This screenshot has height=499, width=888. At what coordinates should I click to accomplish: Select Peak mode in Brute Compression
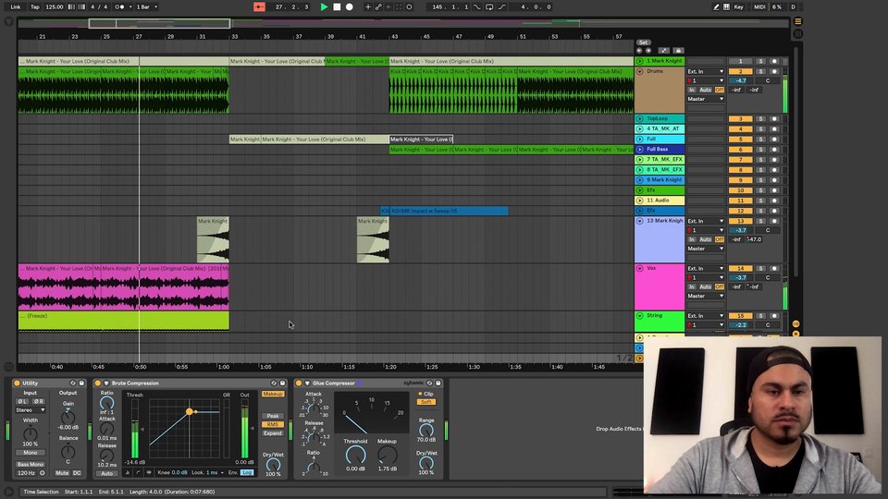point(272,416)
